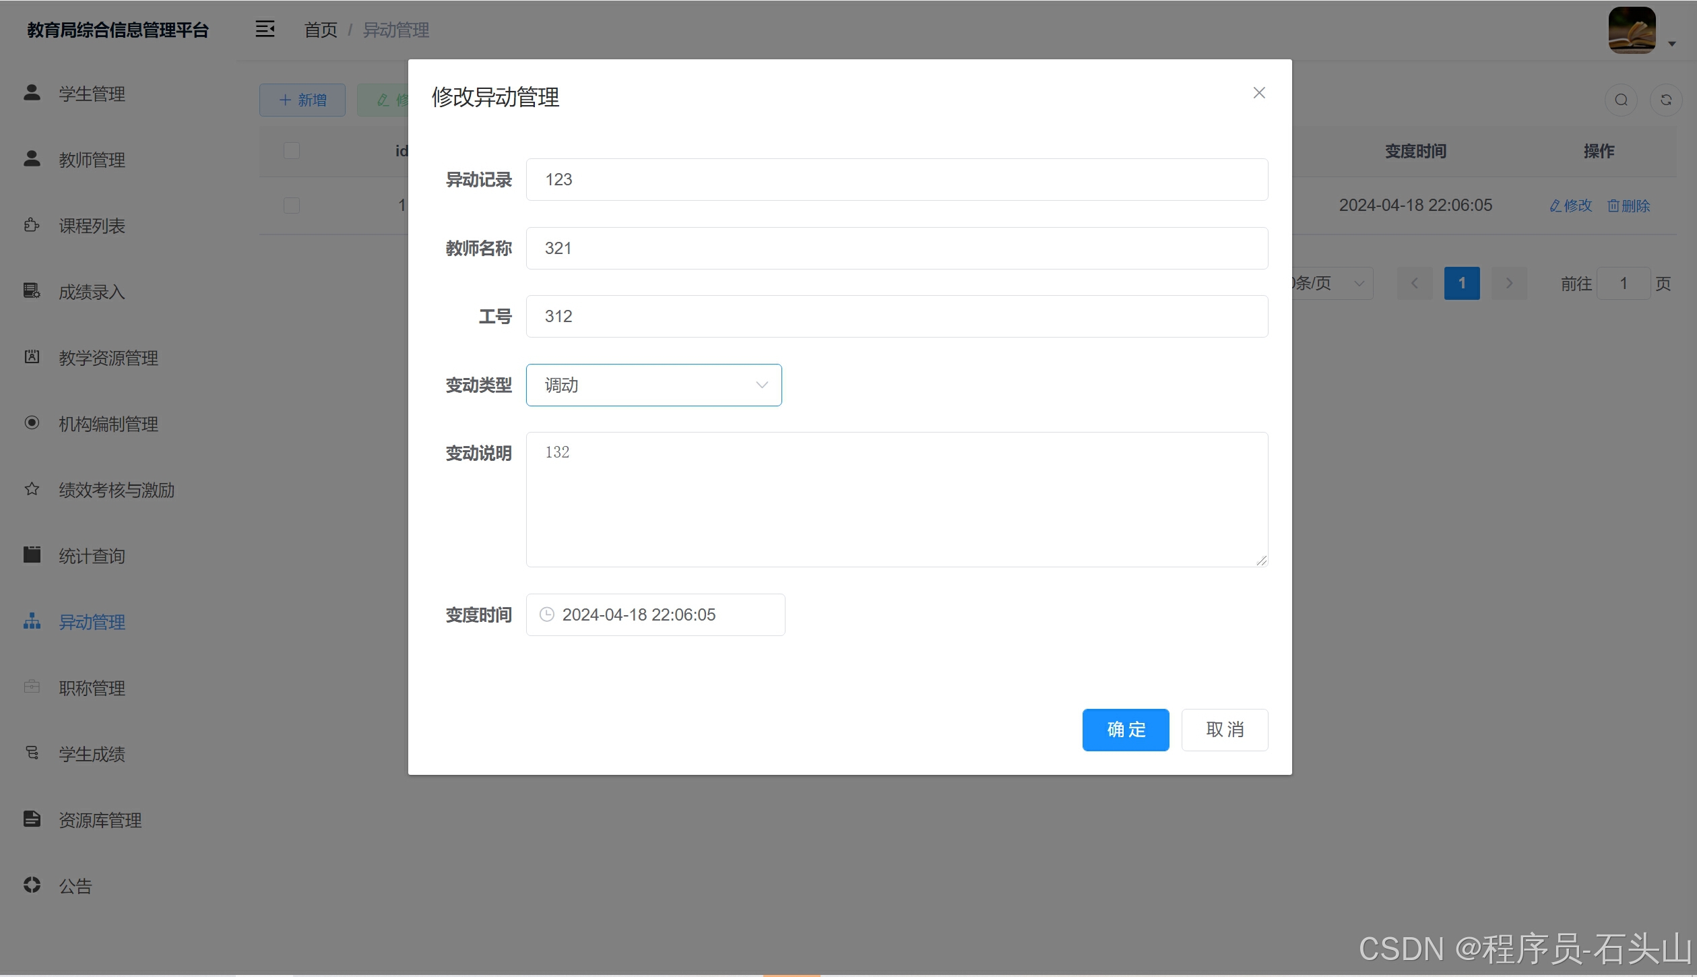Click the 成绩录入 sidebar icon
This screenshot has width=1697, height=977.
click(32, 290)
